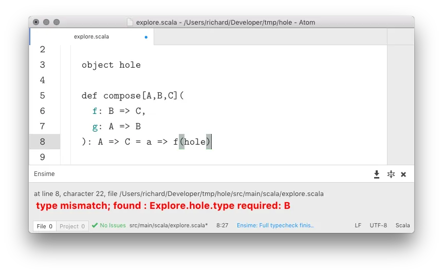
Task: Click line number 3 in the gutter
Action: pyautogui.click(x=42, y=65)
